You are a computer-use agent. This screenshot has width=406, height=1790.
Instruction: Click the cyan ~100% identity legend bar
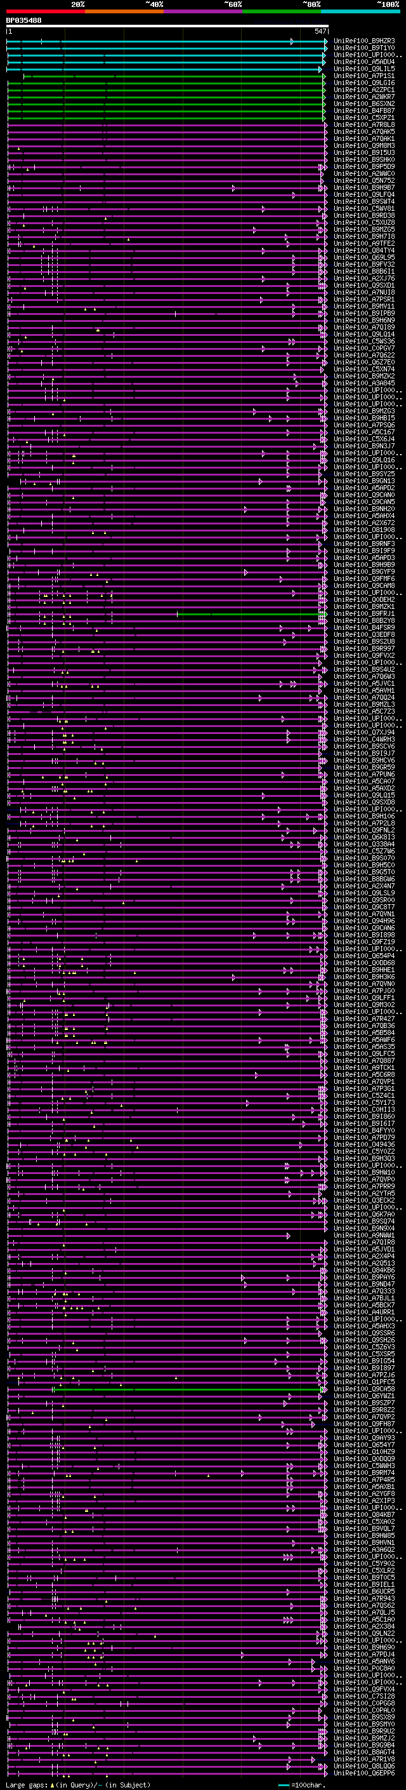point(360,11)
